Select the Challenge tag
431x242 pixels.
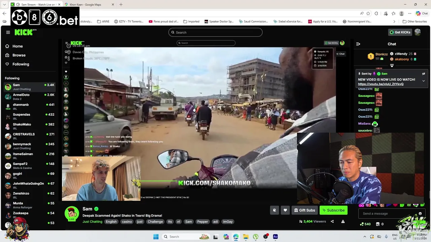click(x=155, y=222)
